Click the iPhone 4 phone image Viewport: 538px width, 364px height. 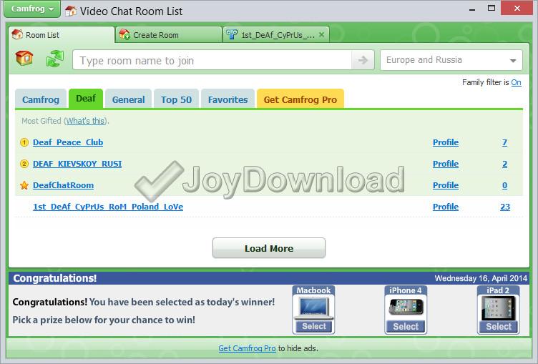(x=406, y=306)
